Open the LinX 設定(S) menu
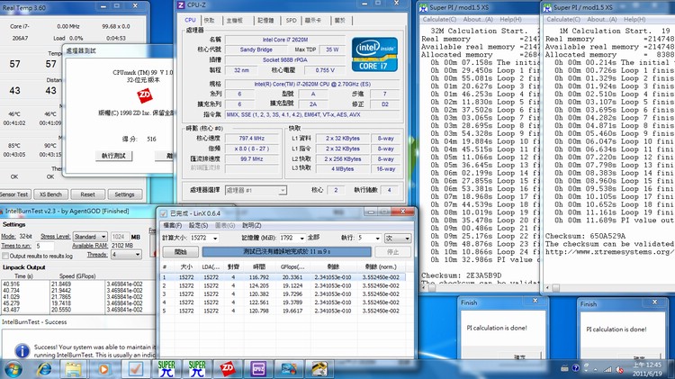The width and height of the screenshot is (675, 379). 199,225
